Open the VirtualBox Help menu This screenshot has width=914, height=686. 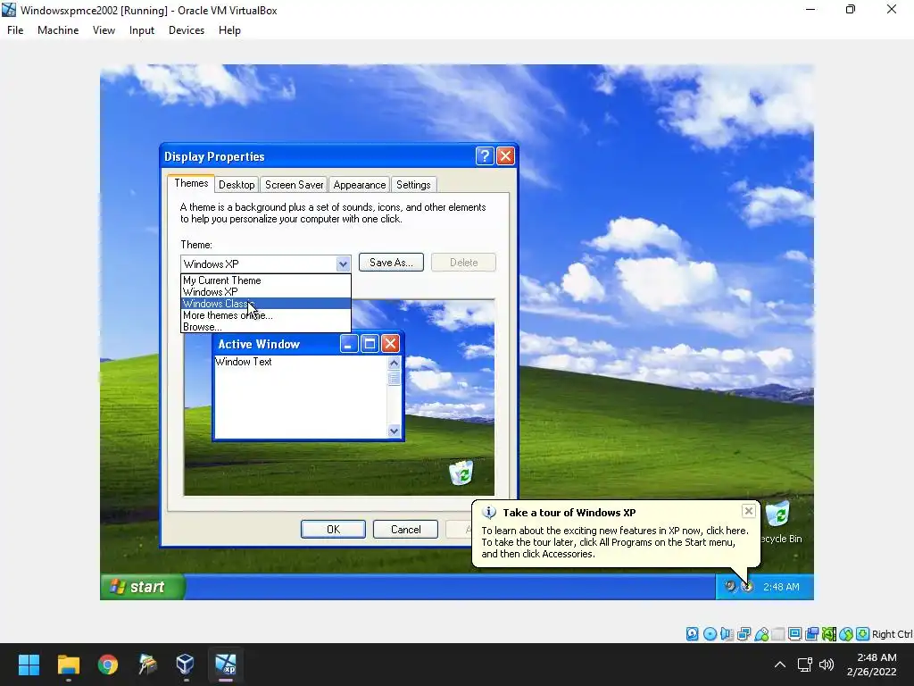(229, 30)
